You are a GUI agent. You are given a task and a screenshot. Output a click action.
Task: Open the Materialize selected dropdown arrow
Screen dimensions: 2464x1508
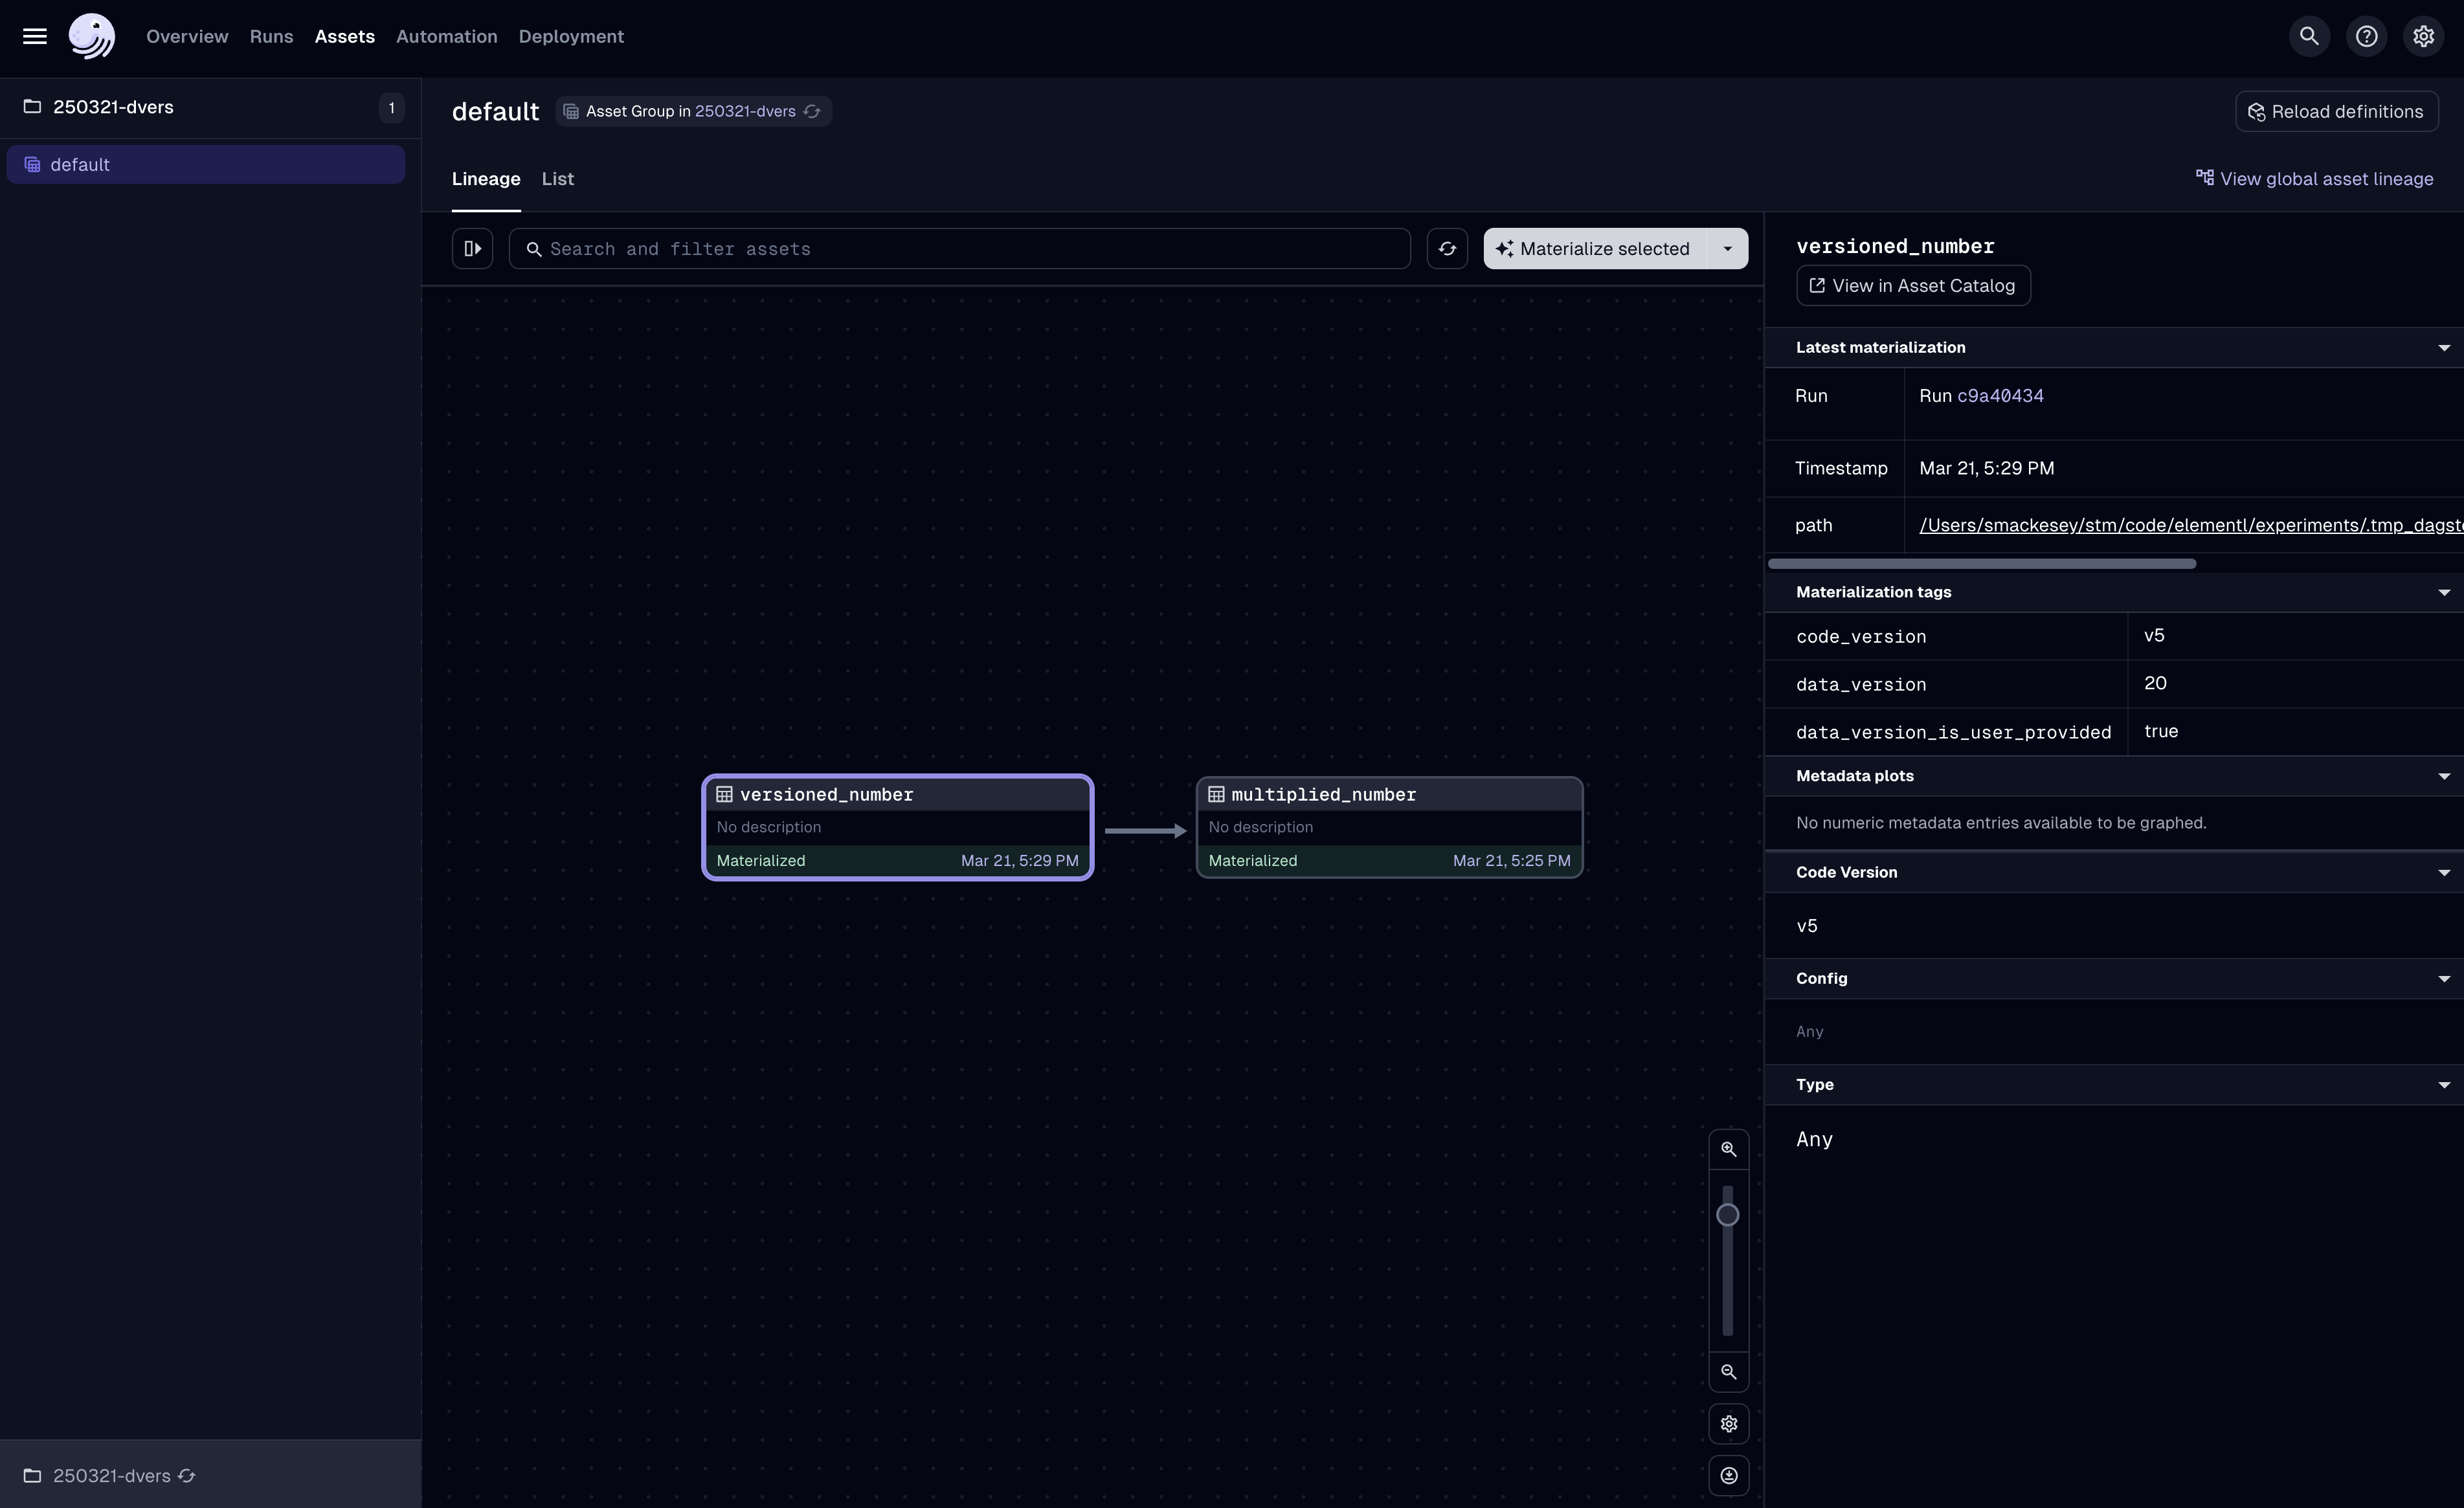(x=1727, y=248)
